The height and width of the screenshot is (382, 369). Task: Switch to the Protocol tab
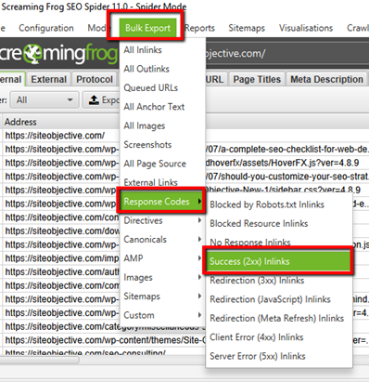(95, 79)
